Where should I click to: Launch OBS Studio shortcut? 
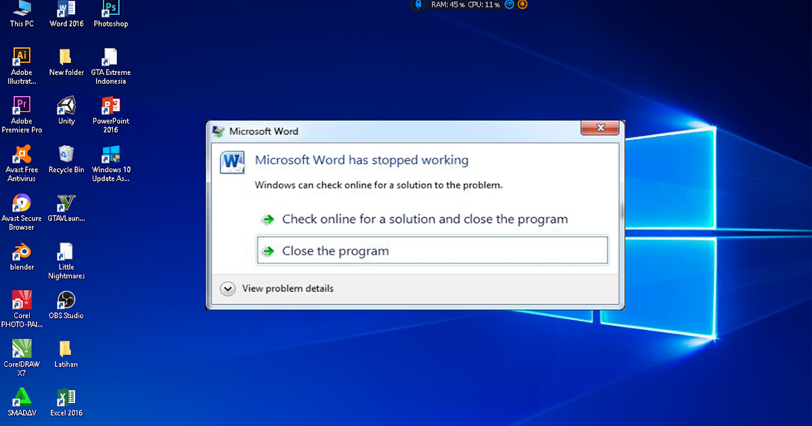(x=66, y=306)
